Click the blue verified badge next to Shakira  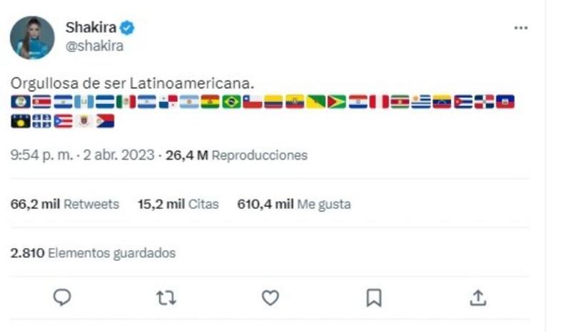click(128, 28)
